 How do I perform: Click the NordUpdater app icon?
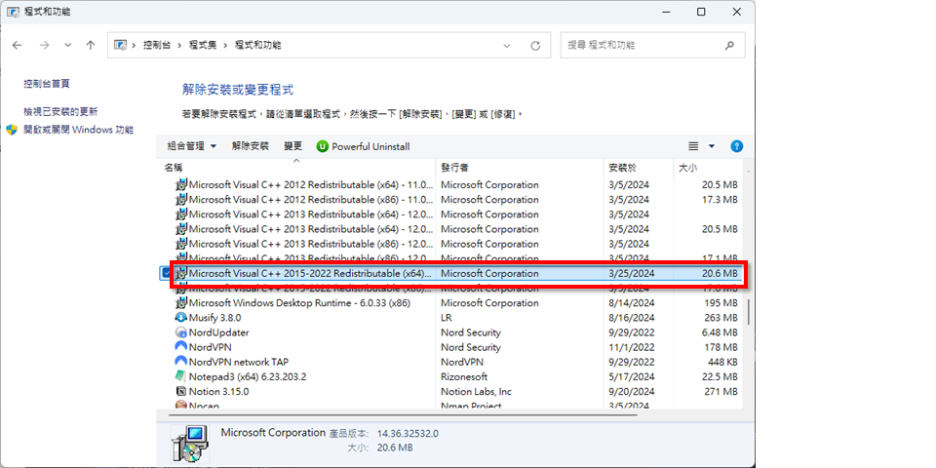pyautogui.click(x=181, y=332)
